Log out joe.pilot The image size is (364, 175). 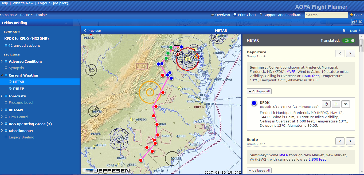pyautogui.click(x=53, y=3)
